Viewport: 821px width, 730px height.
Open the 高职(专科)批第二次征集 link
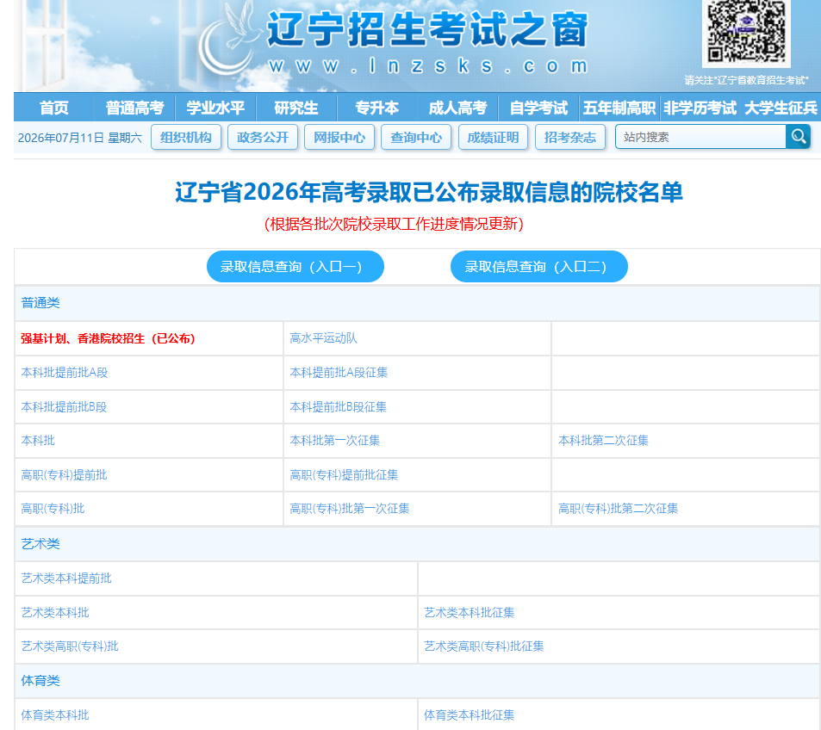coord(619,509)
